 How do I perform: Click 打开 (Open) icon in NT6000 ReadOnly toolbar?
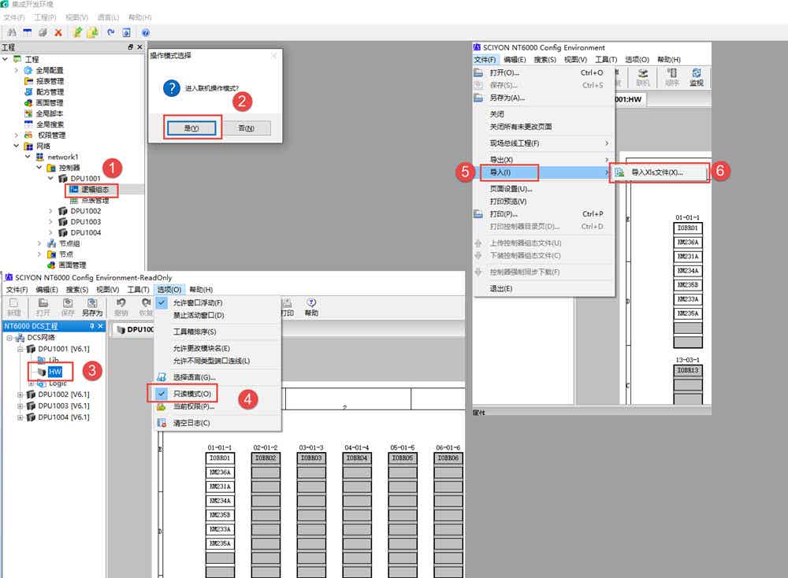(43, 307)
